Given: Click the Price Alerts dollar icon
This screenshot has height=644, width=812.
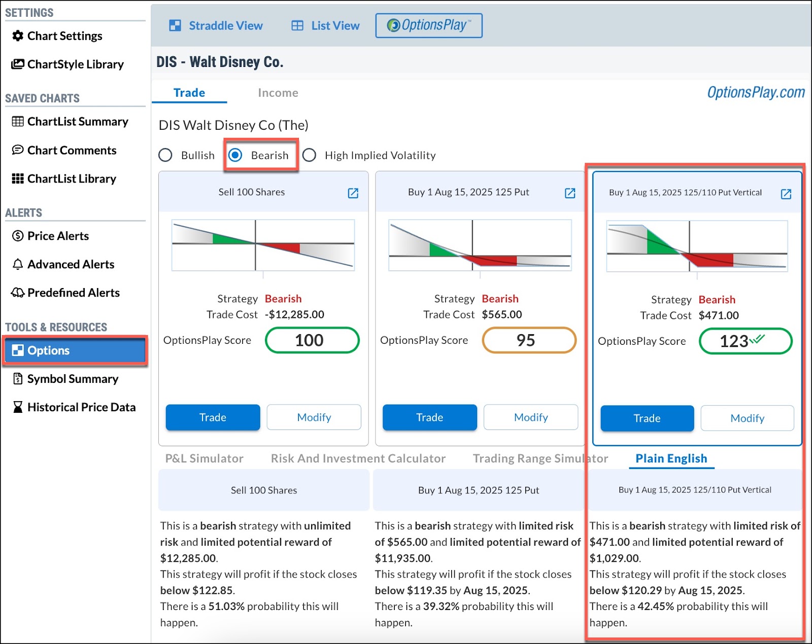Looking at the screenshot, I should click(x=18, y=236).
